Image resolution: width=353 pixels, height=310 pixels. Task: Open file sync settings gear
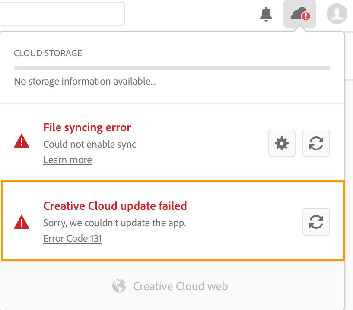click(282, 143)
